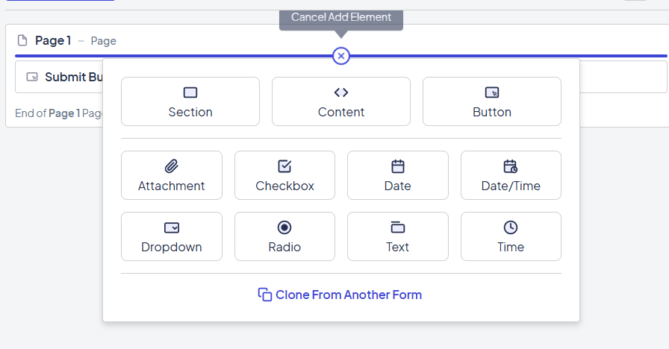This screenshot has height=349, width=669.
Task: Add a Dropdown element
Action: click(x=172, y=236)
